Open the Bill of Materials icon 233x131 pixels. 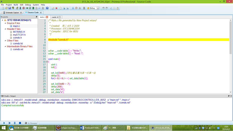click(36, 8)
